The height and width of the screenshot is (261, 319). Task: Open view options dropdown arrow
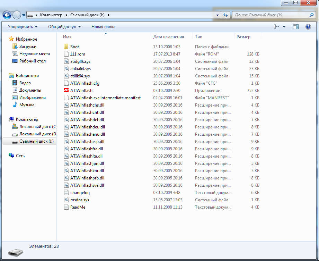point(284,27)
